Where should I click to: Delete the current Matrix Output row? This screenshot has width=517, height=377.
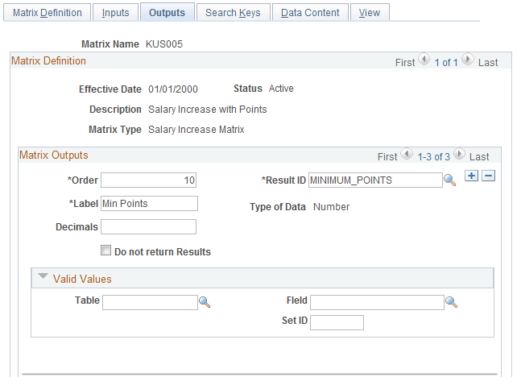488,176
